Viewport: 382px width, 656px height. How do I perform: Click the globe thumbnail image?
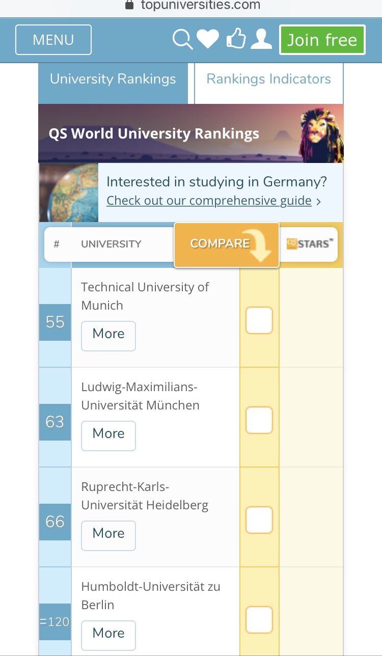[69, 193]
